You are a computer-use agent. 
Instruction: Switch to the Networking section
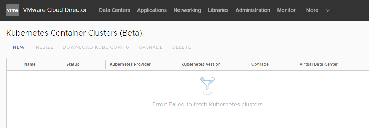(x=187, y=10)
